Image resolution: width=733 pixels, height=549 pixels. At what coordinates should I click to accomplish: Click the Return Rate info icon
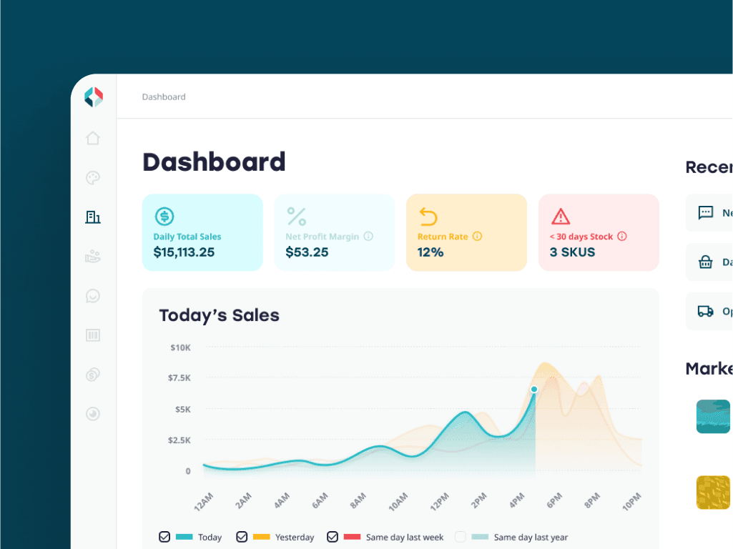pos(477,237)
